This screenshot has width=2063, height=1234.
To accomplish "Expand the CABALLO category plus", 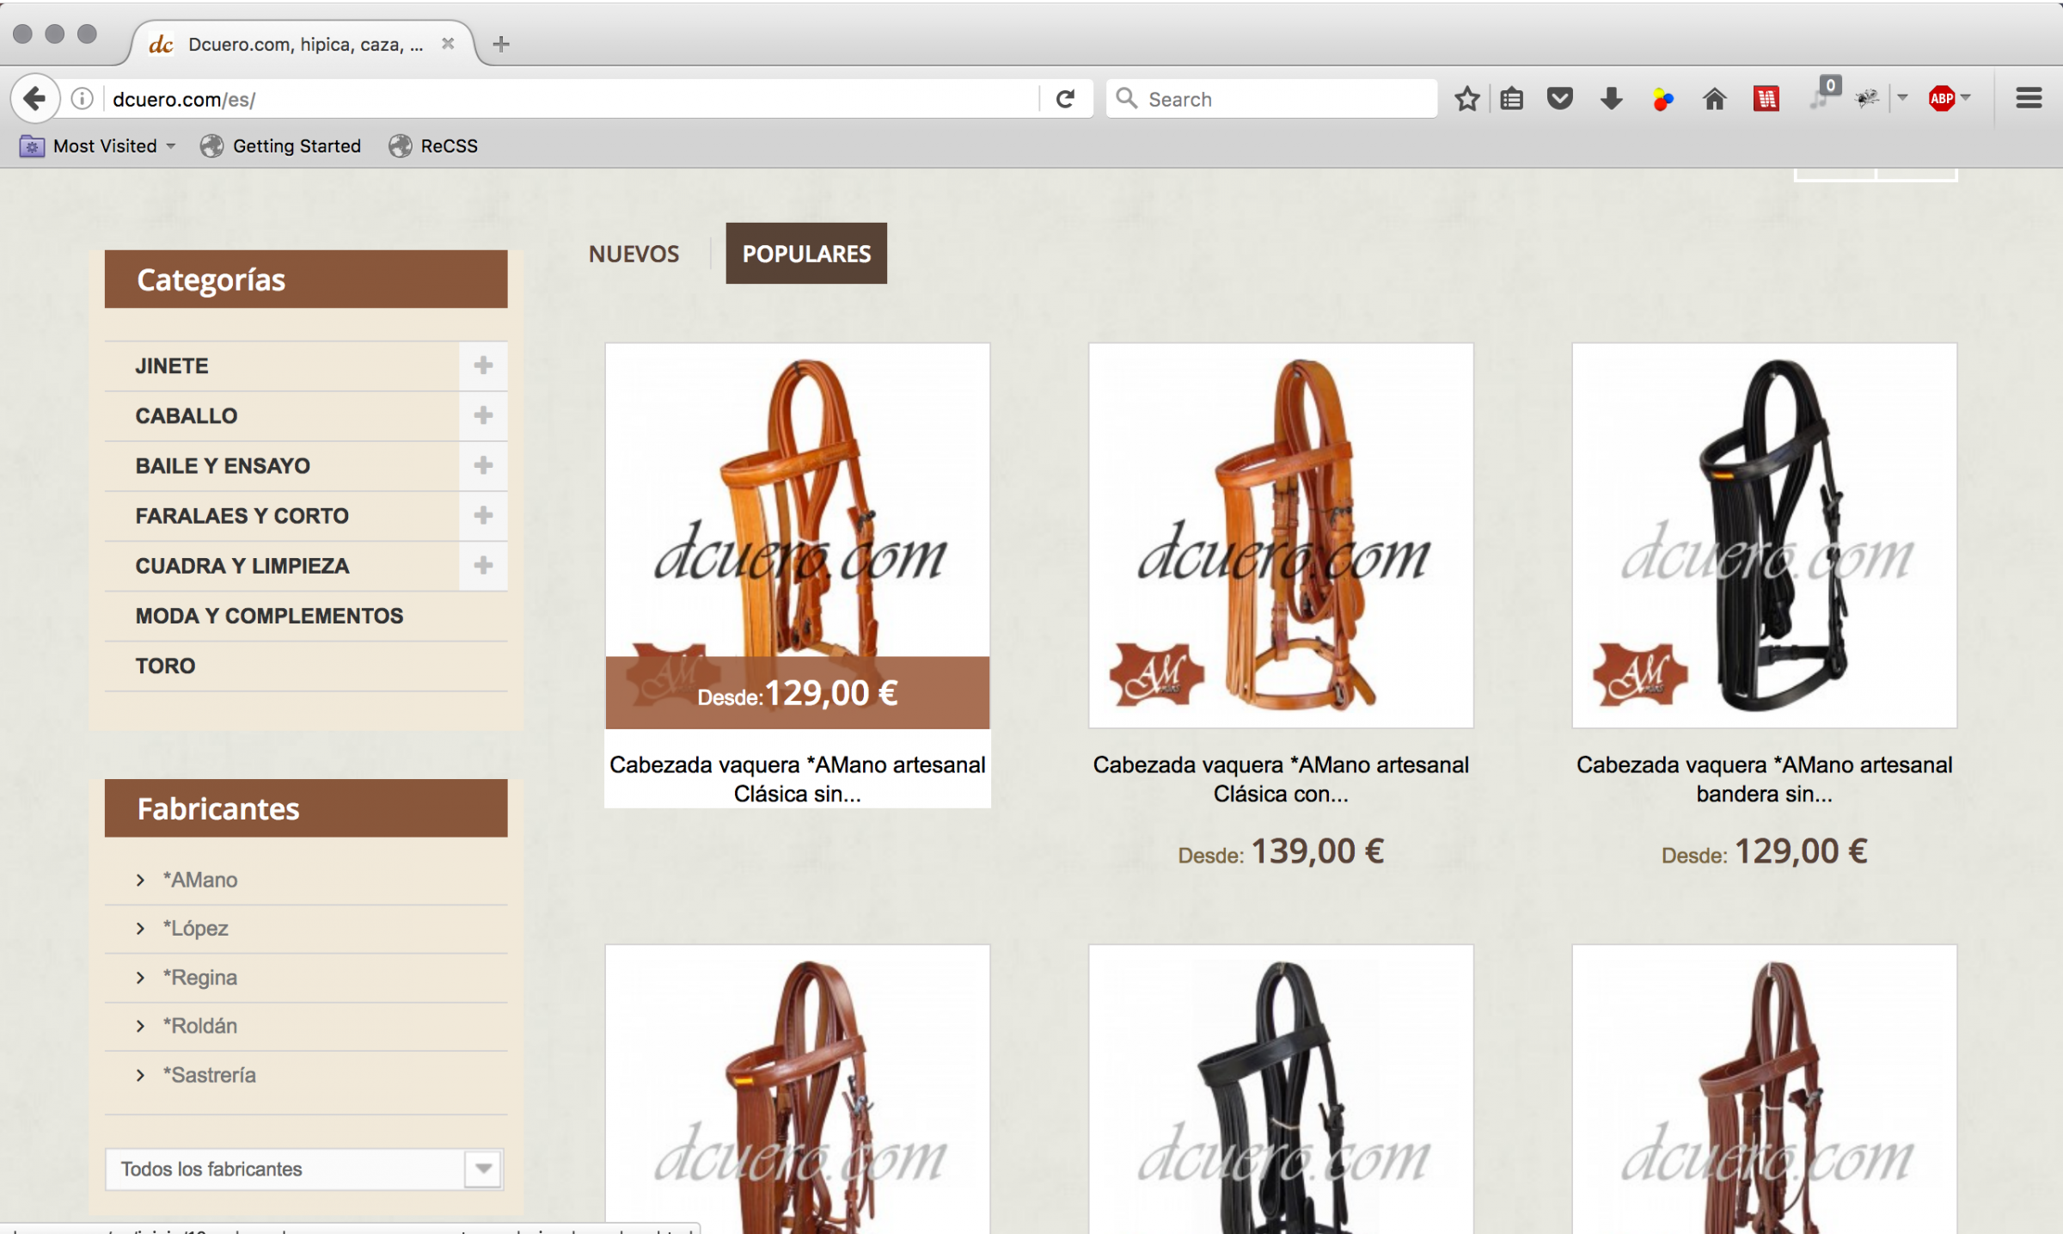I will 483,415.
